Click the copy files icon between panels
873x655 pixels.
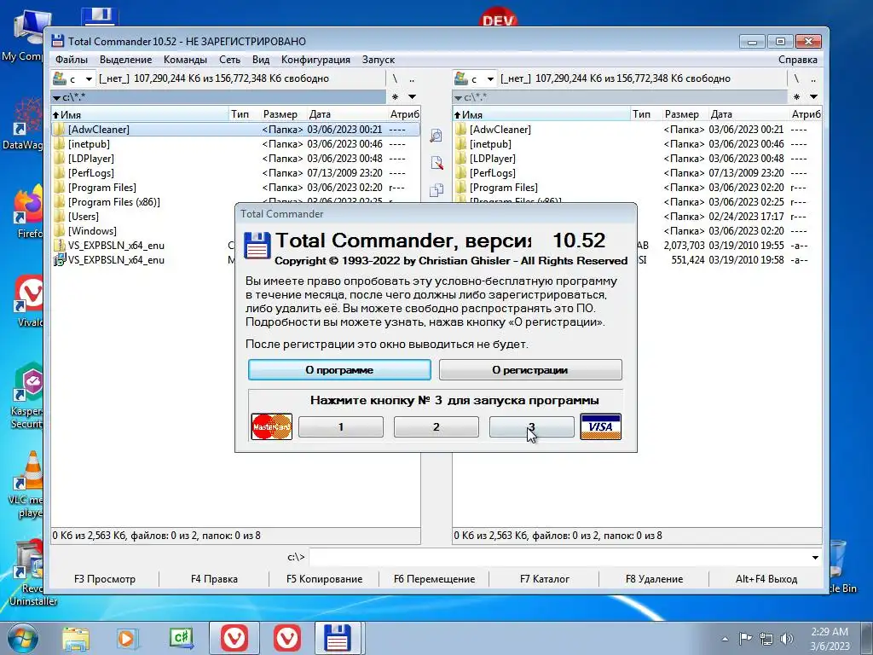click(x=436, y=190)
